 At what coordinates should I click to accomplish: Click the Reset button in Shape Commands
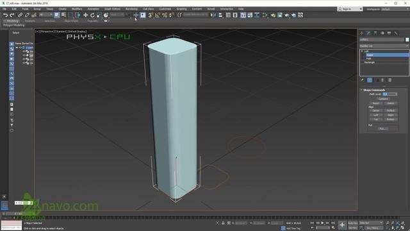click(376, 103)
